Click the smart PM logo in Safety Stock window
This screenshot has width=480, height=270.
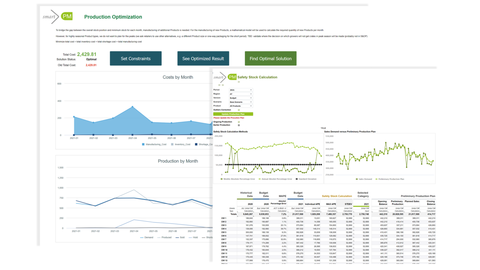225,77
